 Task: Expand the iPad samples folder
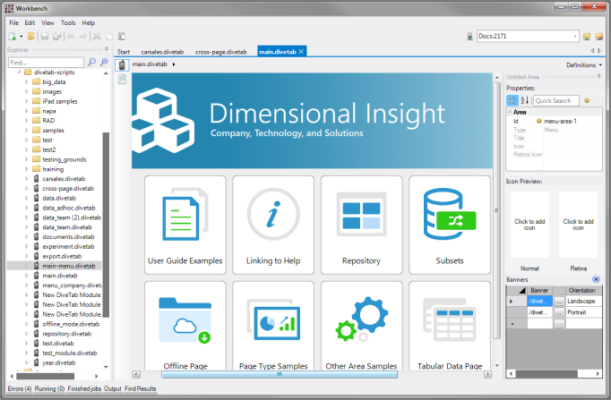click(27, 101)
